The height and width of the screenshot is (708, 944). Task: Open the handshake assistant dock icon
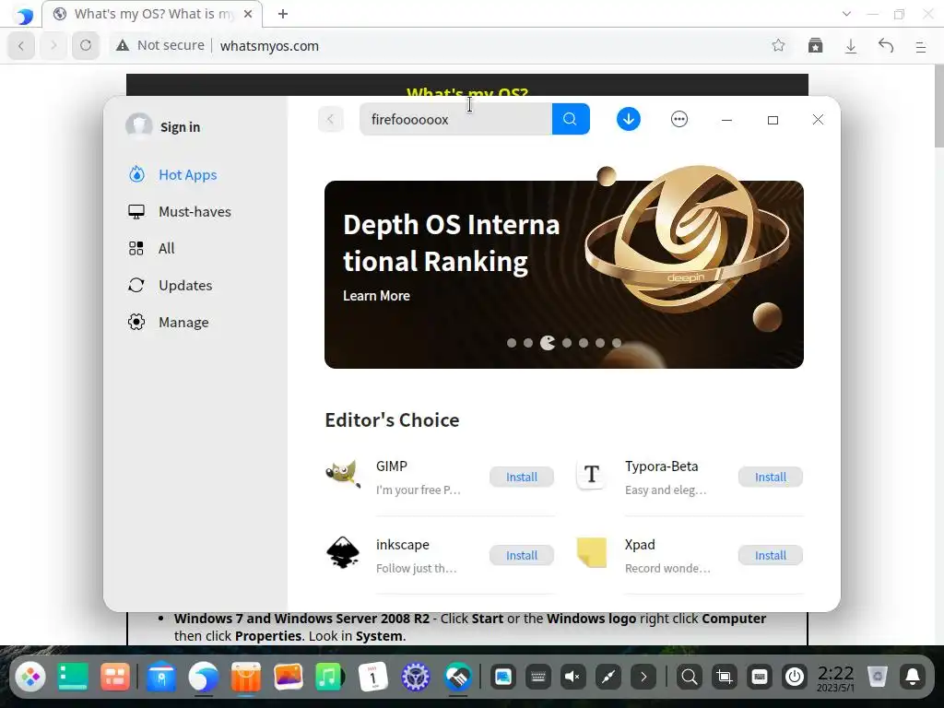458,678
